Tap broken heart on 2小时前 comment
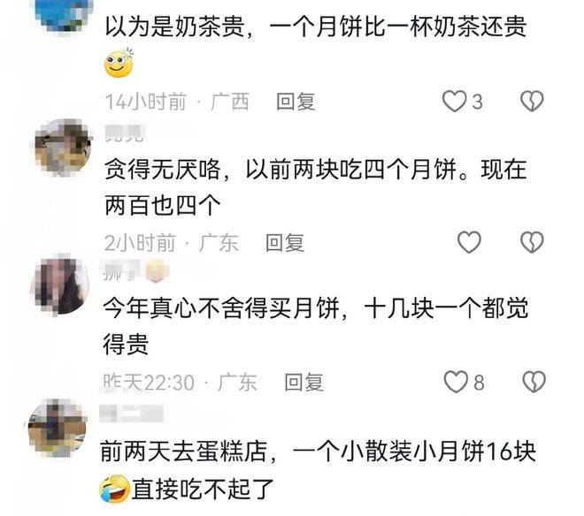This screenshot has width=584, height=516. (532, 242)
